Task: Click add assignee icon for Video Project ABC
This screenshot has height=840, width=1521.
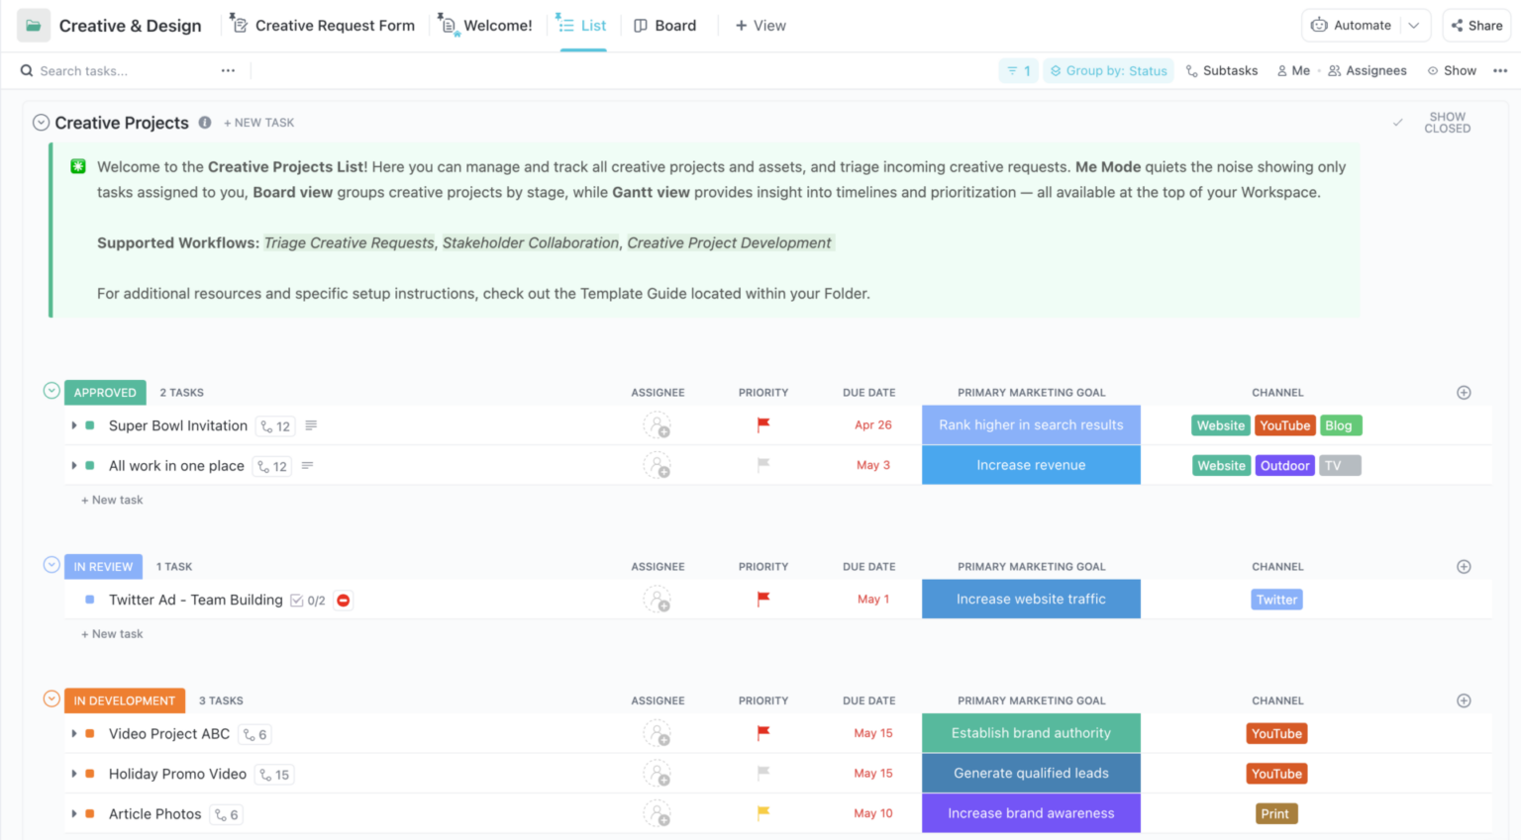Action: 658,733
